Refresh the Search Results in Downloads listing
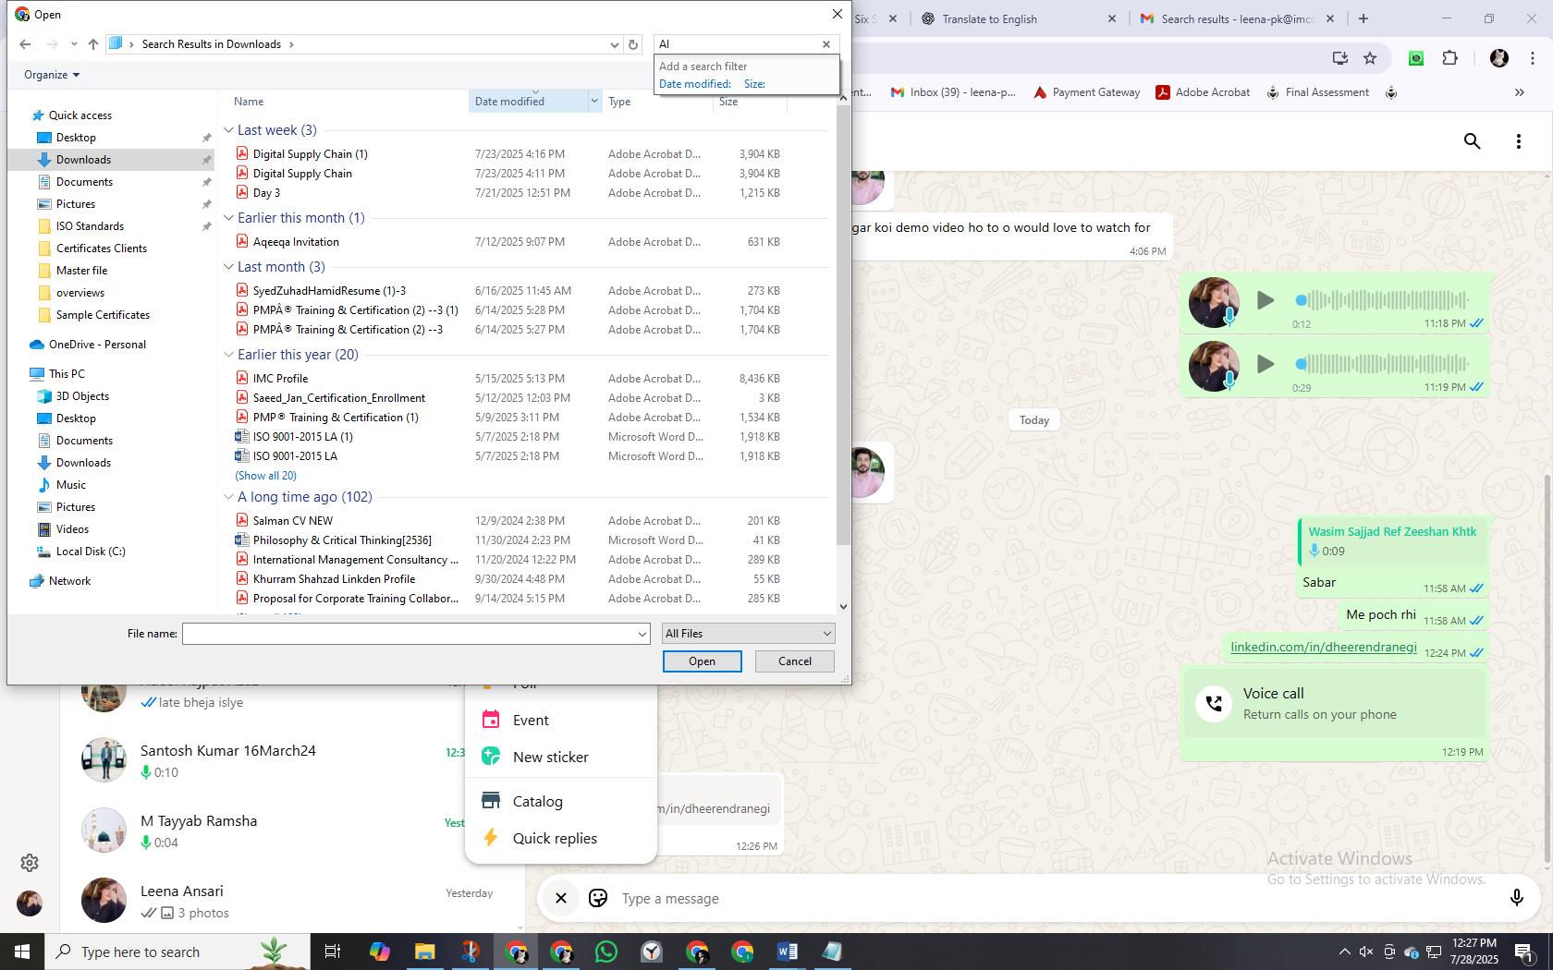Screen dimensions: 1553x970 click(x=633, y=44)
